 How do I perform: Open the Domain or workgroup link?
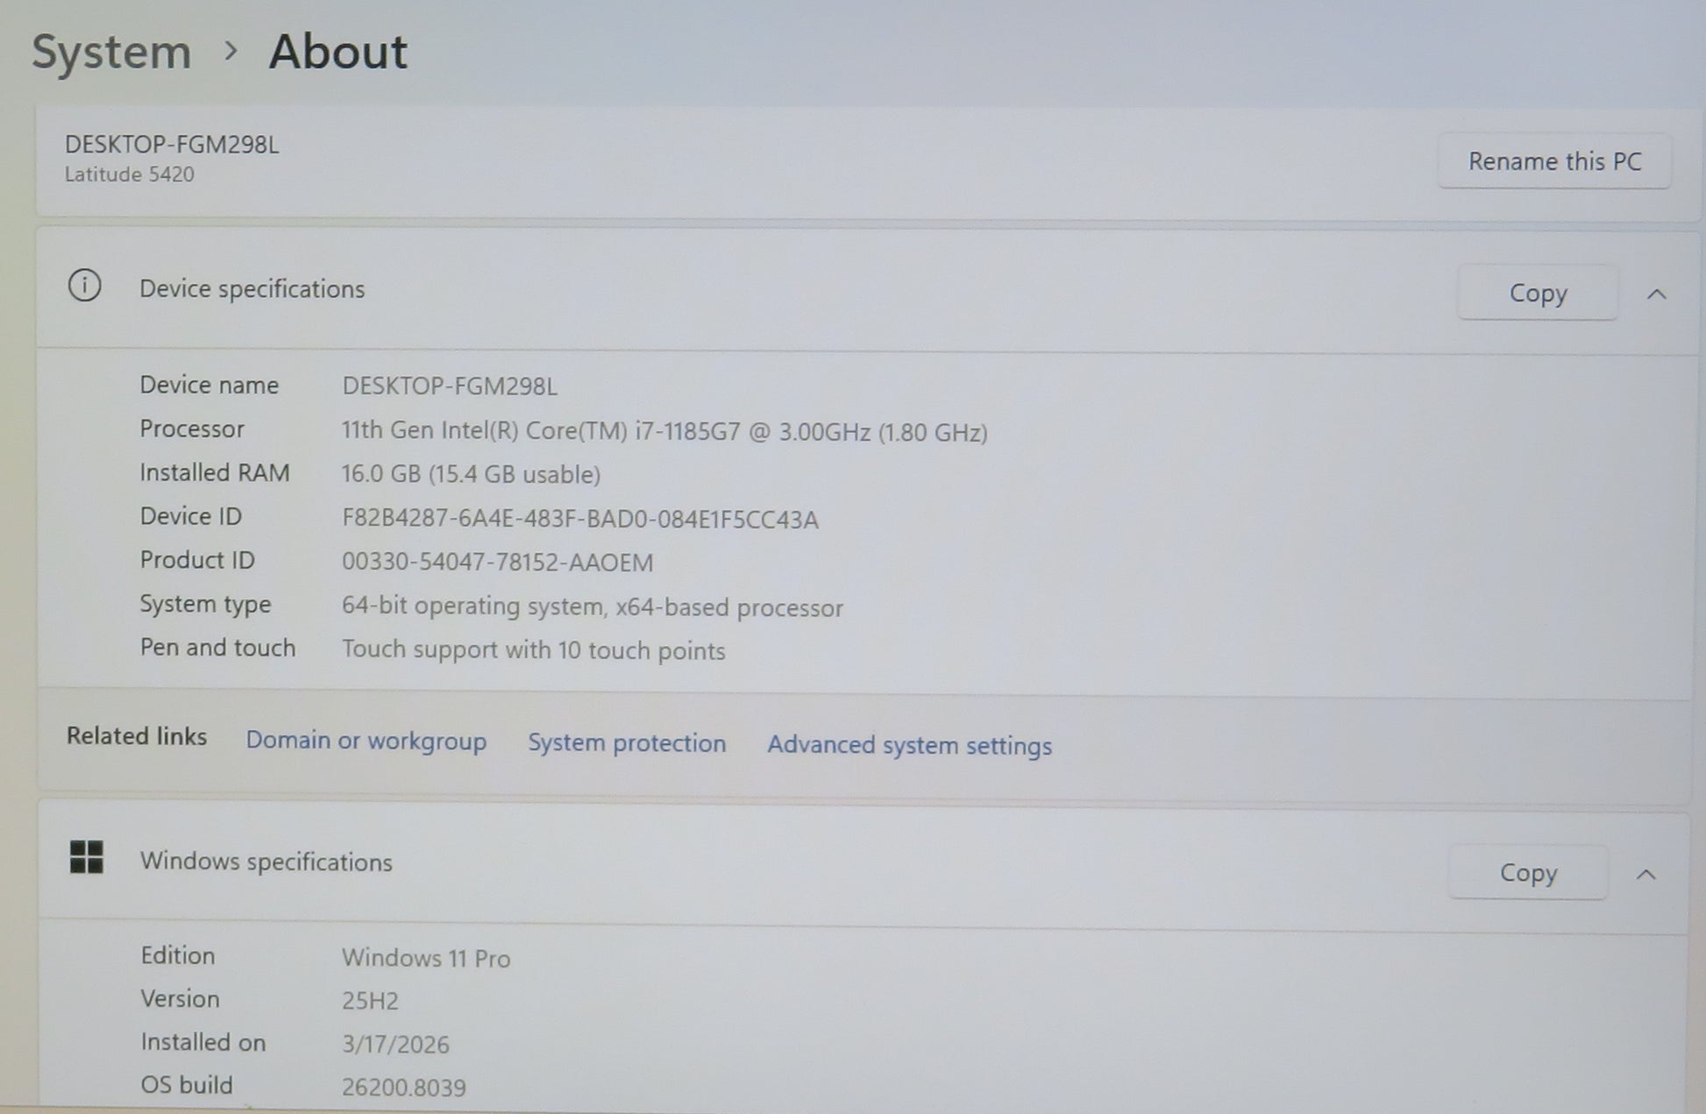coord(366,741)
